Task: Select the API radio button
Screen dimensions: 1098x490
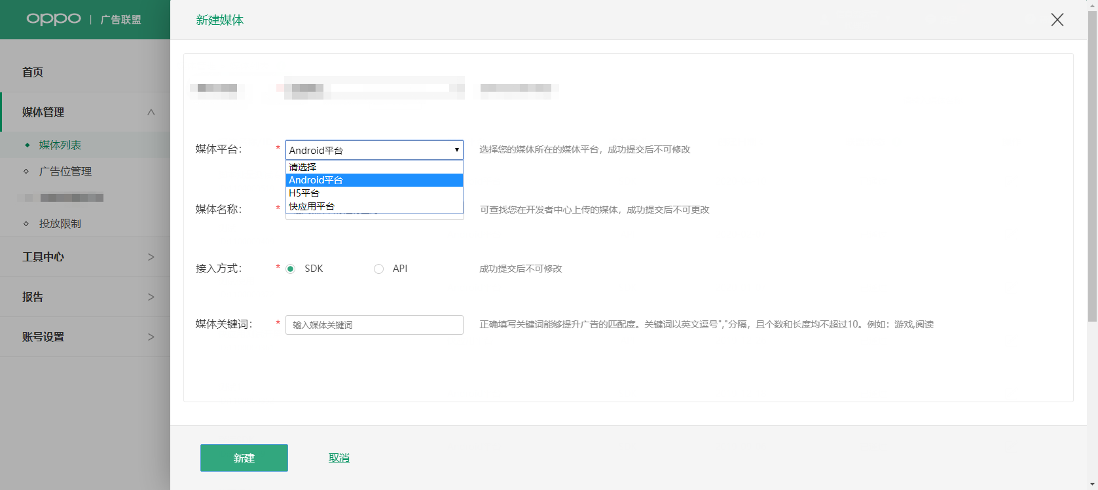Action: pyautogui.click(x=378, y=269)
